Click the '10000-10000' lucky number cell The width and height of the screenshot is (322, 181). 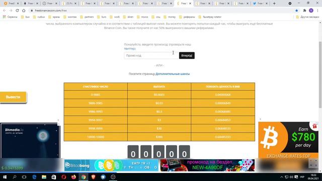96,137
